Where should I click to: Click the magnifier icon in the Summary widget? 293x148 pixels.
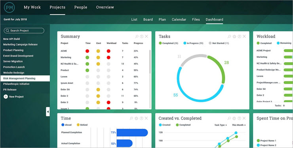click(x=137, y=36)
